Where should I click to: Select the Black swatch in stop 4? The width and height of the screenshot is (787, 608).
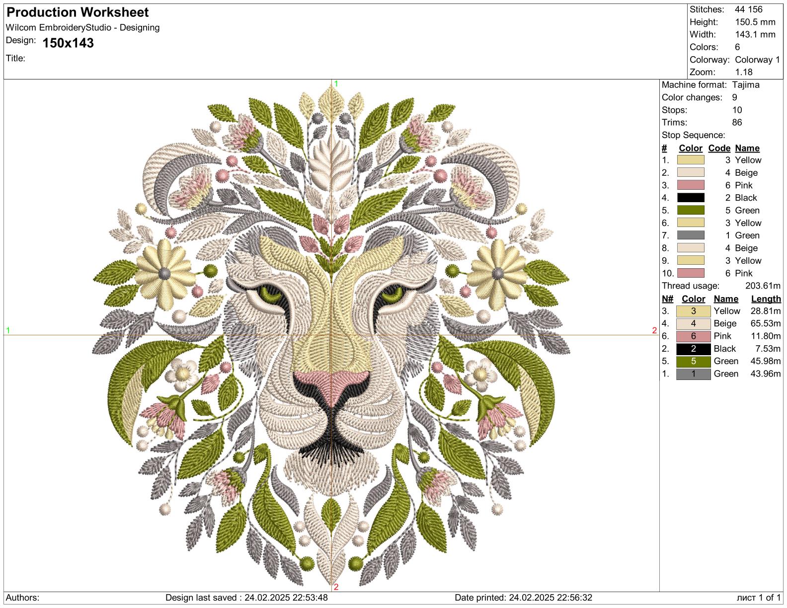point(691,198)
